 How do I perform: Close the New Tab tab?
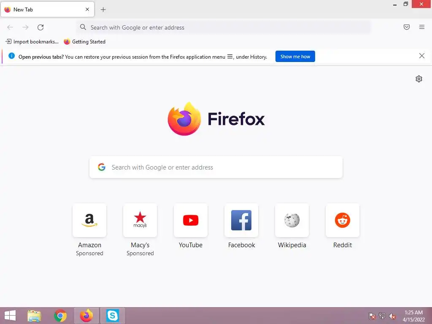point(87,9)
